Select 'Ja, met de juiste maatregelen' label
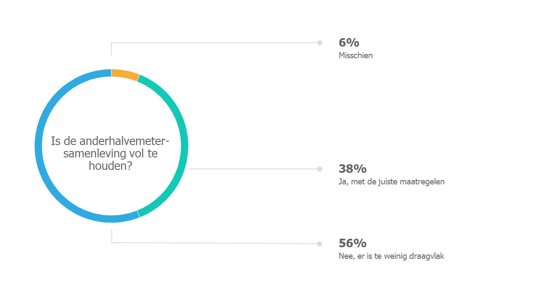 point(392,182)
